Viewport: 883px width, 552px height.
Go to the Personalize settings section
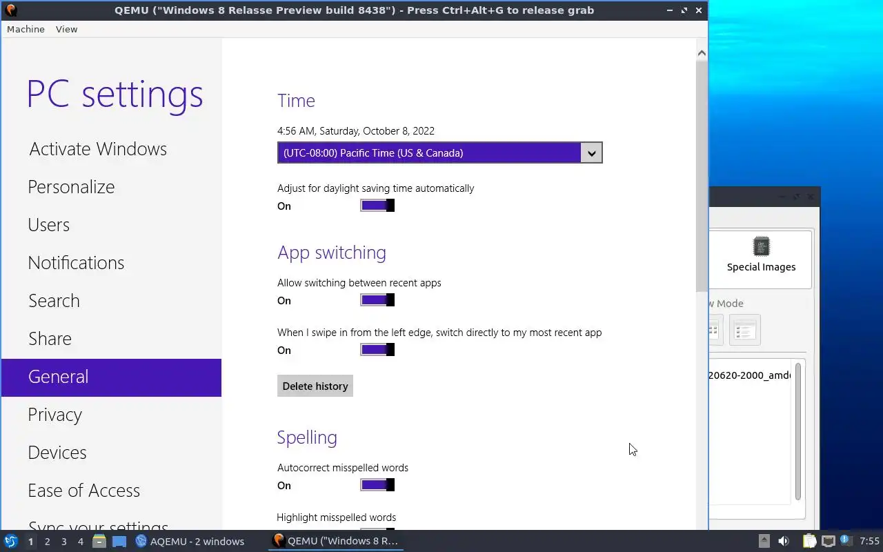point(71,187)
